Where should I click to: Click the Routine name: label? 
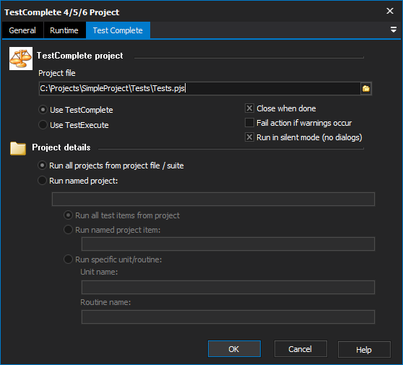[105, 302]
